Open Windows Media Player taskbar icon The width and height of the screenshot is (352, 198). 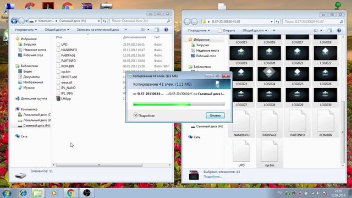pos(54,193)
